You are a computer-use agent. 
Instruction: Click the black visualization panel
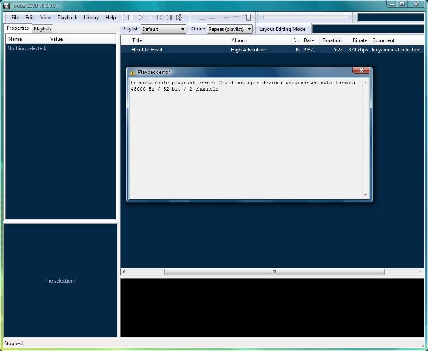[x=272, y=308]
